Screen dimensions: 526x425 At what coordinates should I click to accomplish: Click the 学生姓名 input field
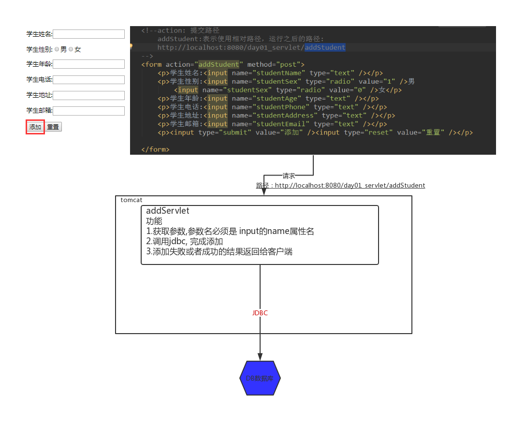click(88, 34)
